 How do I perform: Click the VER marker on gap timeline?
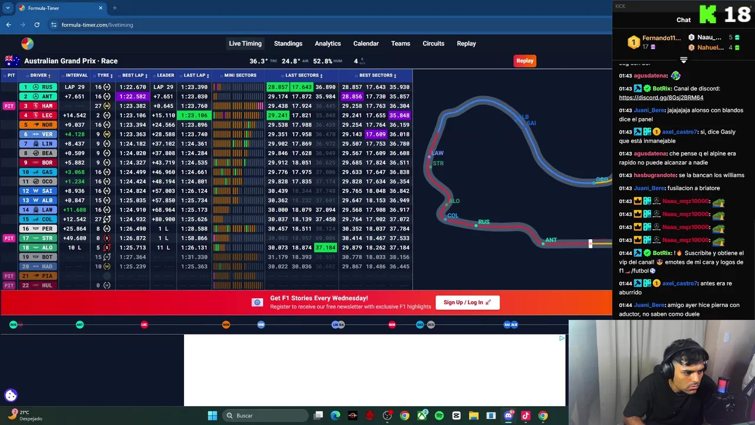261,325
